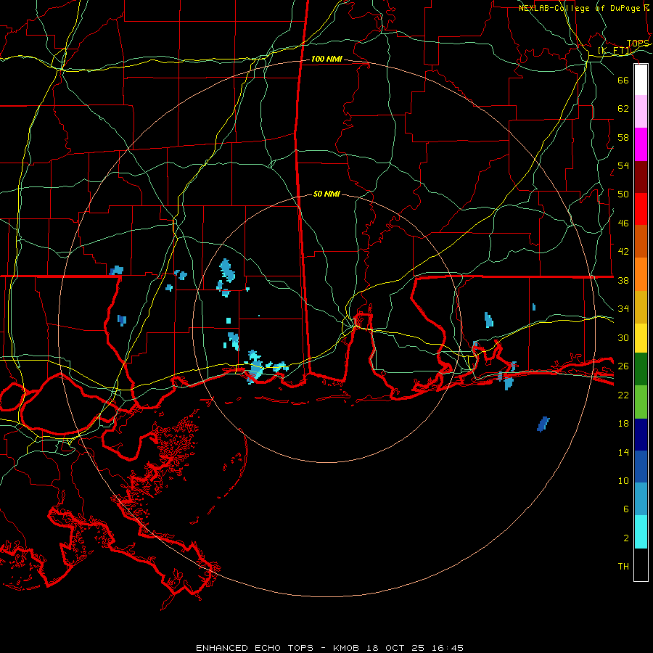Select the 50 value in the legend scale
This screenshot has width=653, height=653.
(x=623, y=194)
